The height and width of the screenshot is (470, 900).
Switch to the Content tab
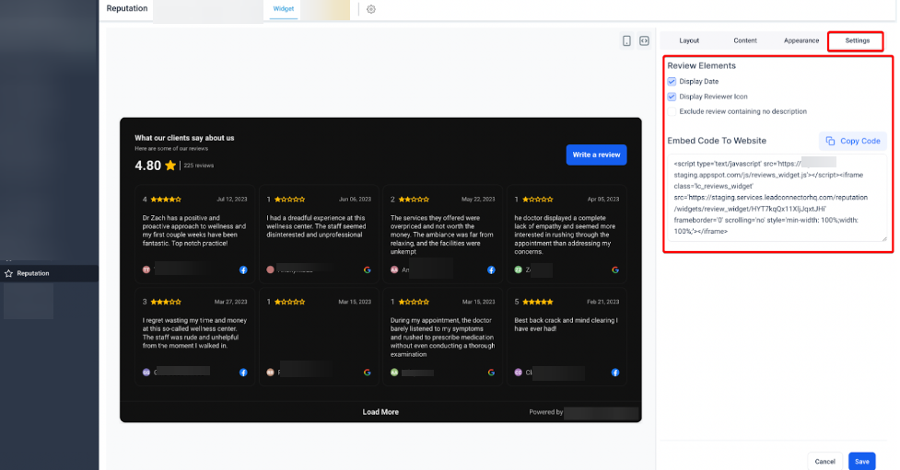click(745, 40)
